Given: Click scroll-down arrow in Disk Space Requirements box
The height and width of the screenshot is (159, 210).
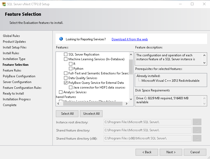Looking at the screenshot, I should [204, 103].
